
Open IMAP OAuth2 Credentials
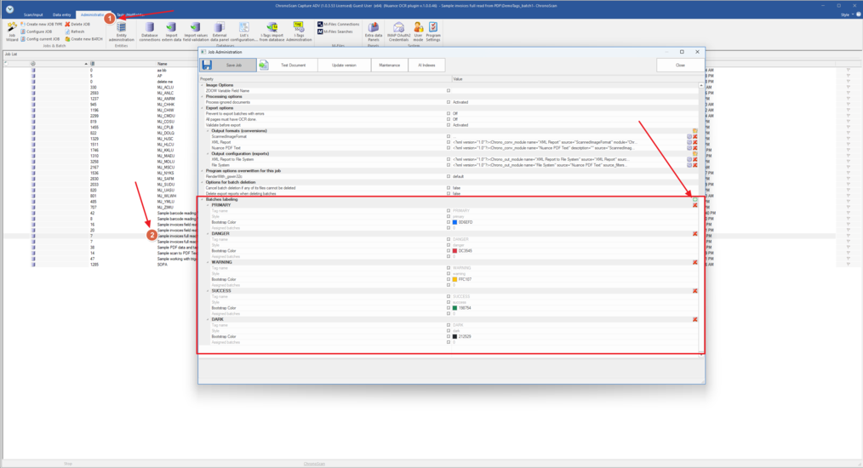[x=397, y=31]
